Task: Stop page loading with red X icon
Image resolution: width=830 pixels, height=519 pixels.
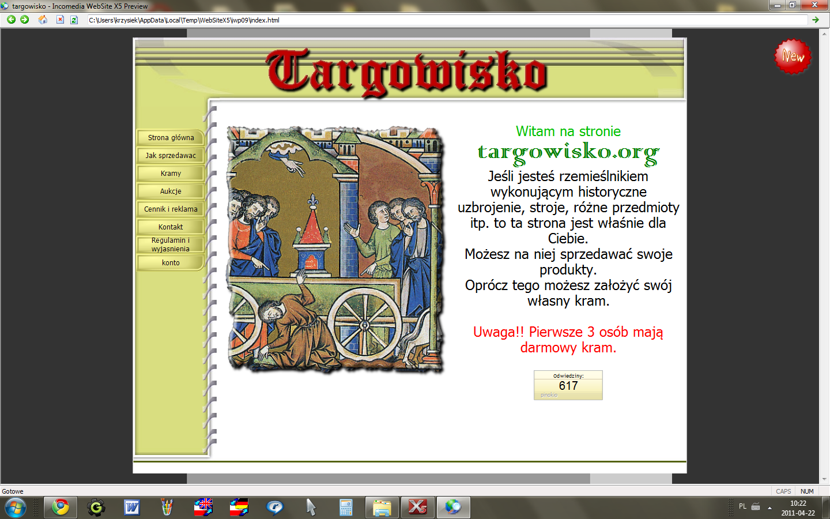Action: click(60, 20)
